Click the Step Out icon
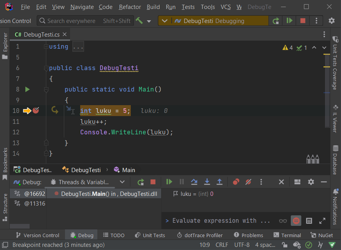341x250 pixels. click(x=219, y=181)
